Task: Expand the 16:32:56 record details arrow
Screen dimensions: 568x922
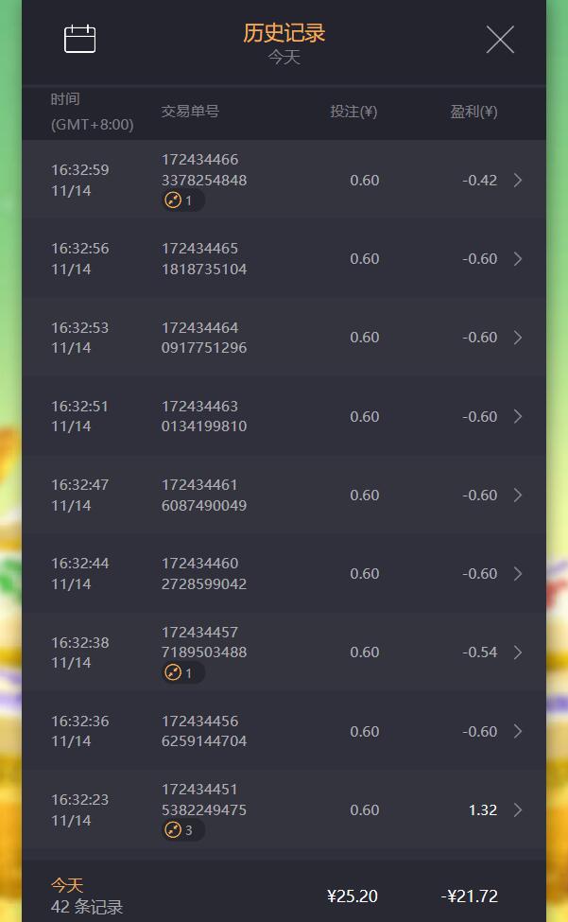Action: [518, 259]
